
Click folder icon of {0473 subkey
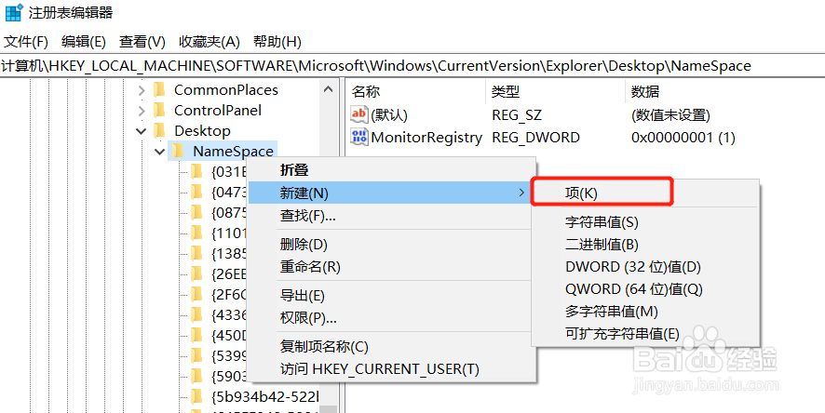(196, 193)
